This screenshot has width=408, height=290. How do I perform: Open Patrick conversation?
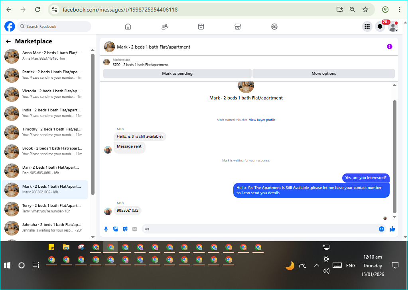(x=45, y=75)
